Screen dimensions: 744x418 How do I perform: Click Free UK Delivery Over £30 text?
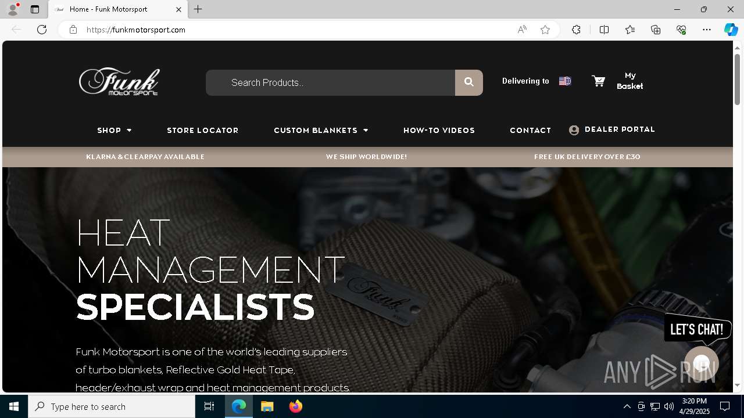(x=587, y=157)
